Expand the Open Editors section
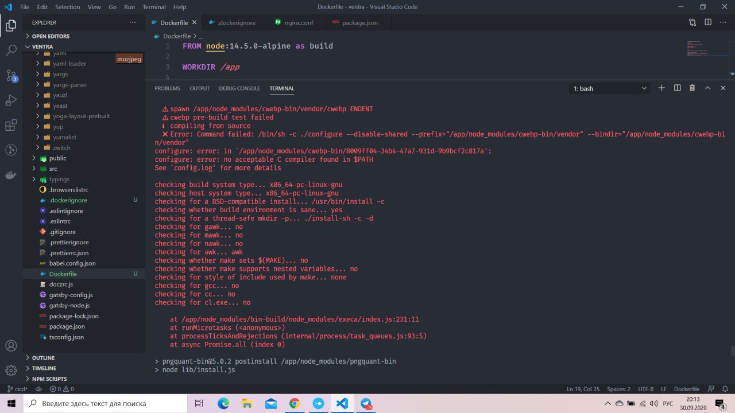 (x=83, y=36)
